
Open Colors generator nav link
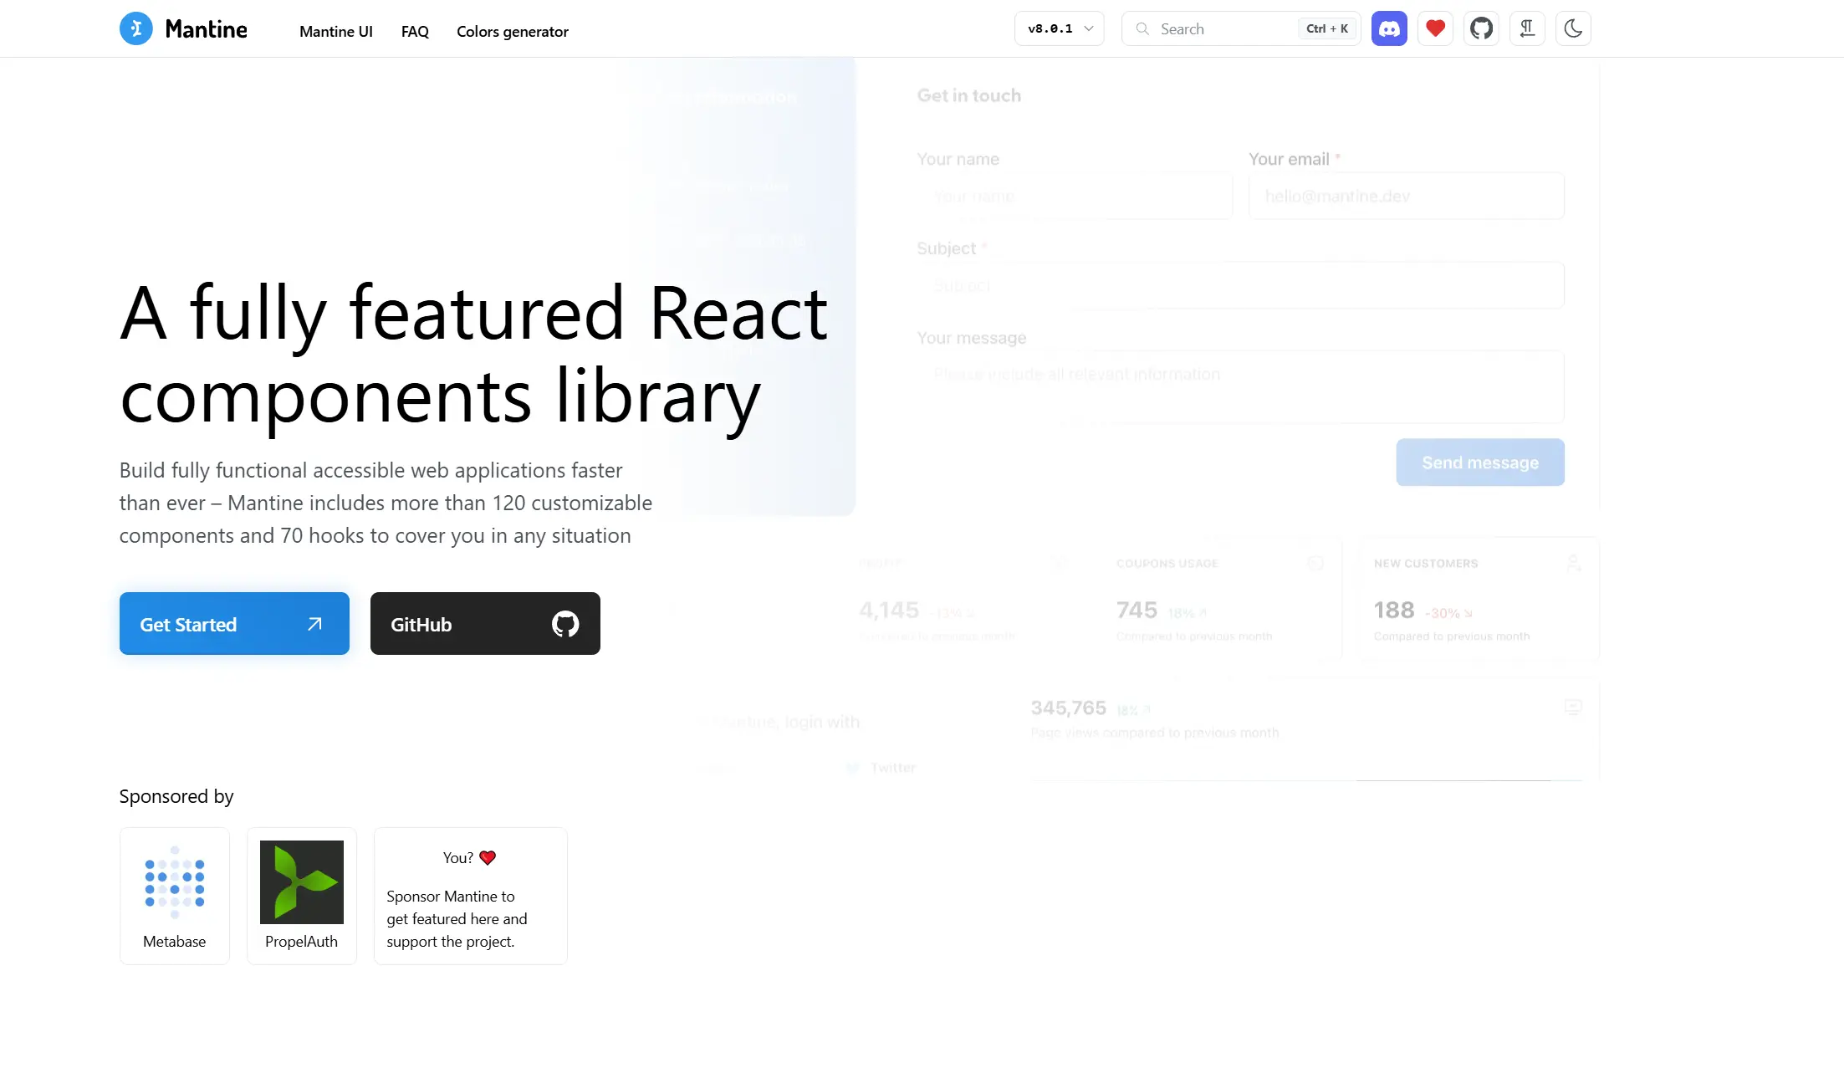[512, 32]
